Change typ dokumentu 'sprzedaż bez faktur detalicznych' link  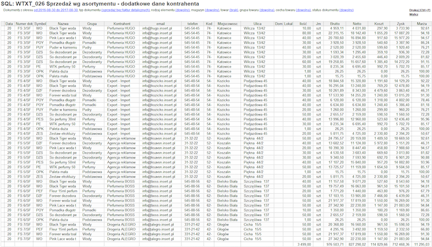click(x=126, y=10)
